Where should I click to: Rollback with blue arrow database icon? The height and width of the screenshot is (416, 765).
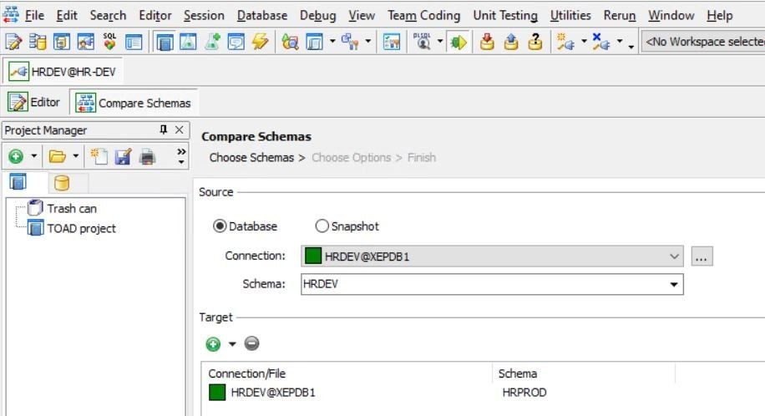[x=511, y=42]
